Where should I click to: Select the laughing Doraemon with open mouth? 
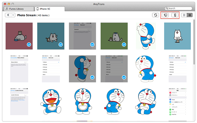pyautogui.click(x=51, y=102)
